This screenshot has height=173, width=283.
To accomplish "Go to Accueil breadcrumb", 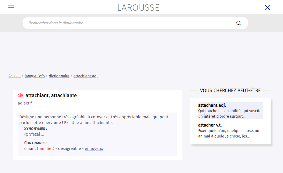I will pos(15,76).
